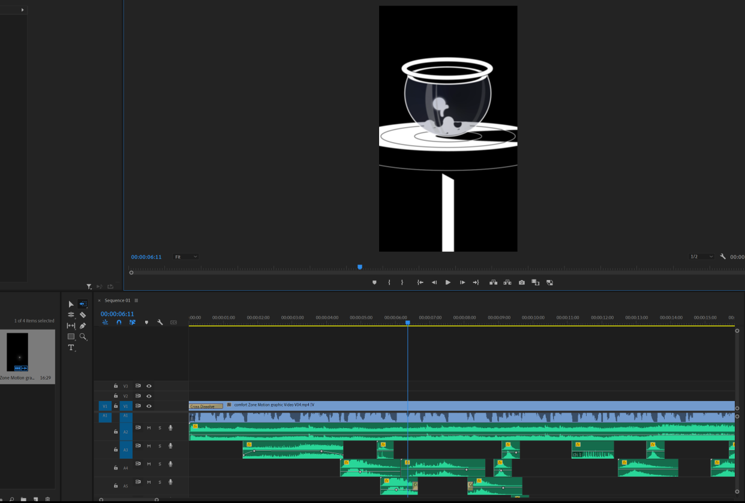Toggle V2 track output eye
Viewport: 745px width, 503px height.
[149, 396]
